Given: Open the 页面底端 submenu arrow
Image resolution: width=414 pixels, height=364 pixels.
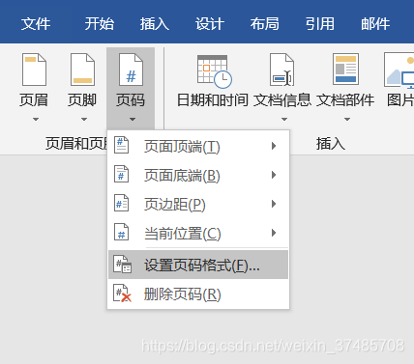Looking at the screenshot, I should click(x=274, y=175).
